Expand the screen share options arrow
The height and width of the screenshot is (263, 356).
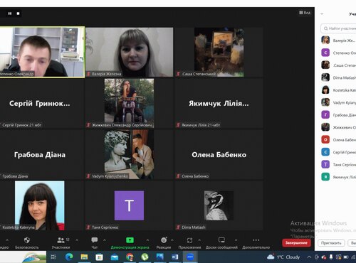(147, 240)
